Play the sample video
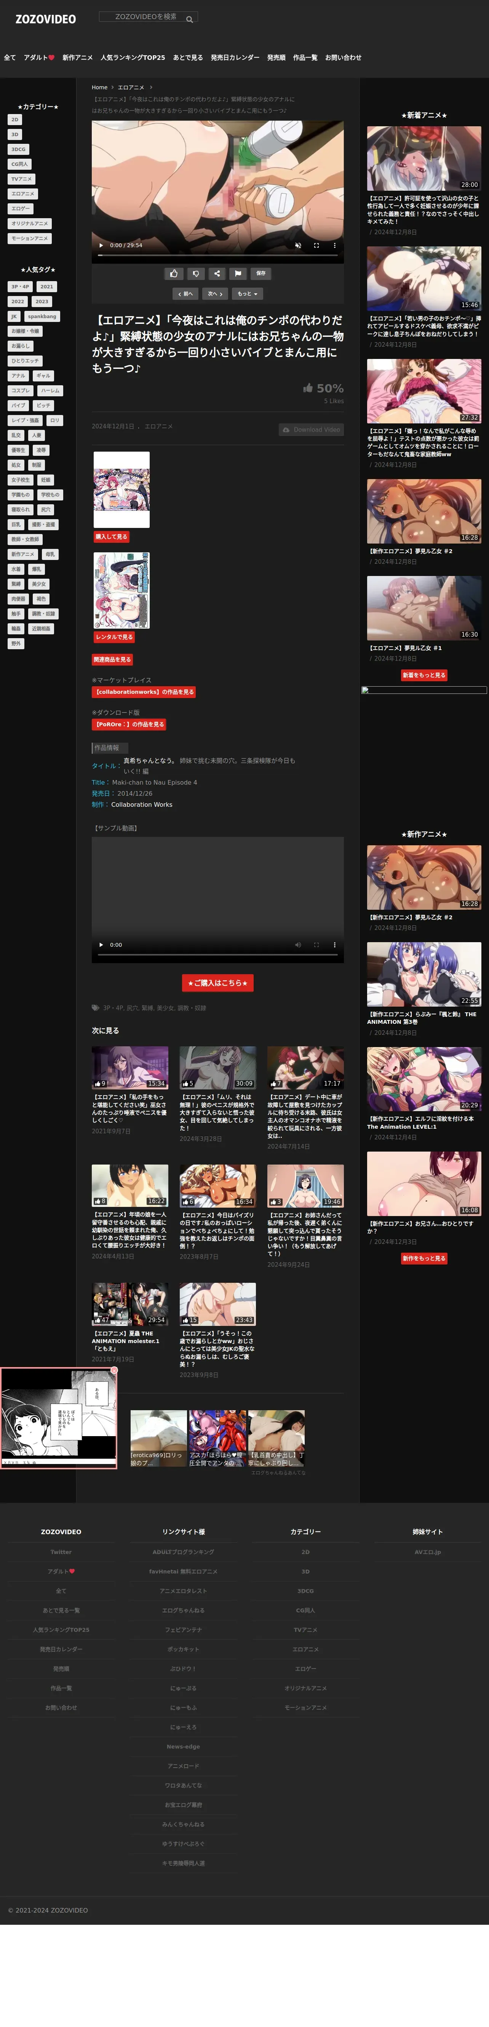The width and height of the screenshot is (489, 2027). 101,945
